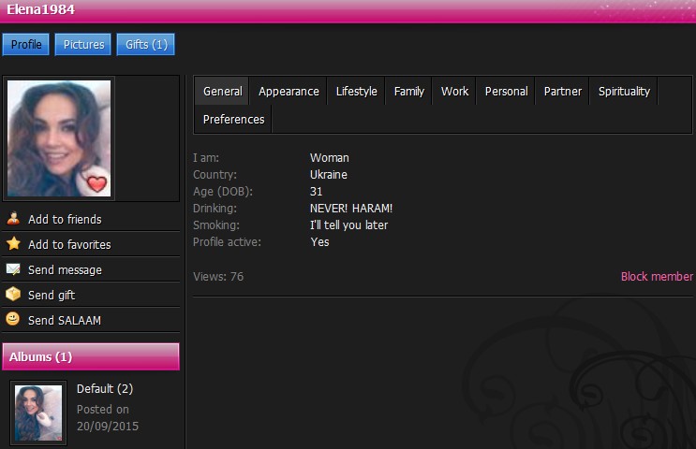Click the red heart on profile photo
The image size is (696, 449).
(96, 183)
